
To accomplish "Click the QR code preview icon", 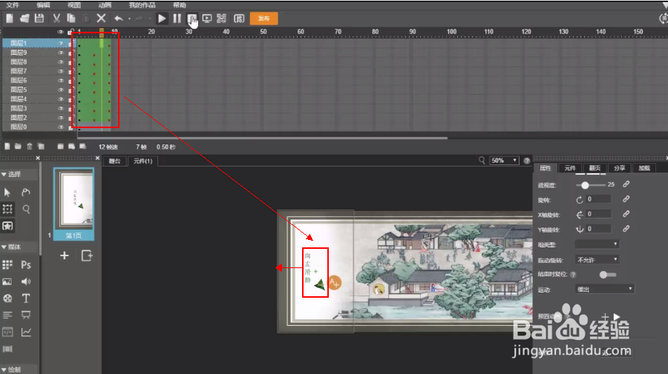I will click(x=221, y=19).
